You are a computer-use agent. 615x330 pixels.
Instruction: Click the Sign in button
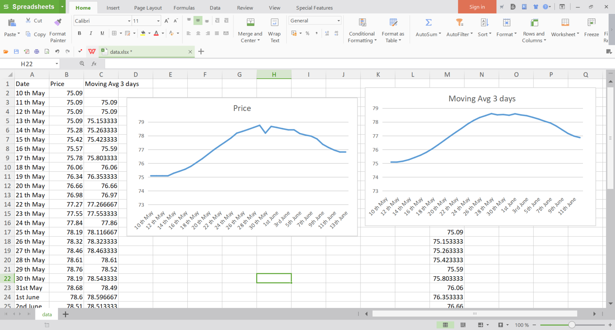click(x=477, y=7)
